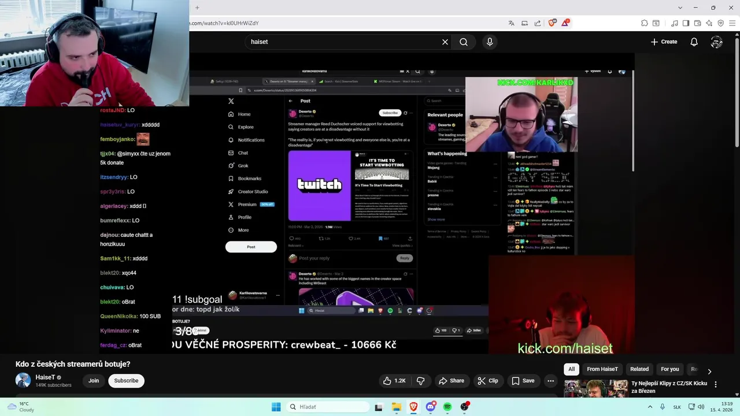Click the YouTube search magnifier button

[x=464, y=42]
